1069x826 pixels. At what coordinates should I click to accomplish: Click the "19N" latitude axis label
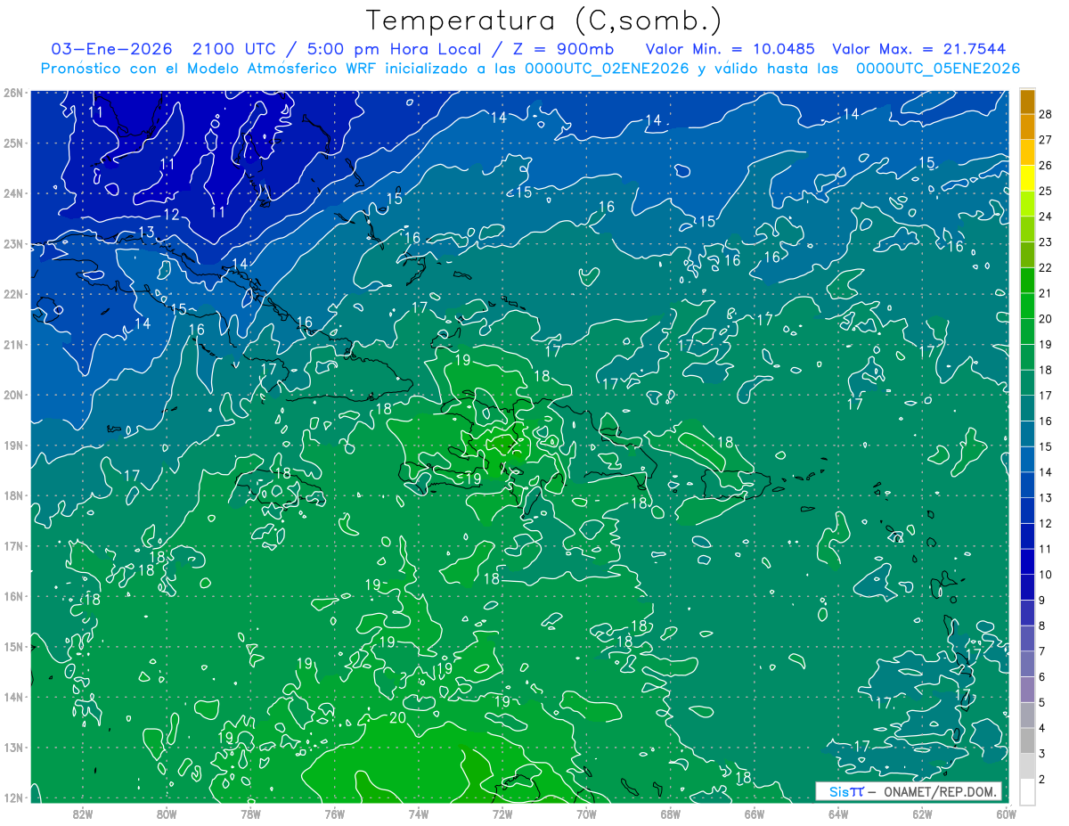click(13, 446)
